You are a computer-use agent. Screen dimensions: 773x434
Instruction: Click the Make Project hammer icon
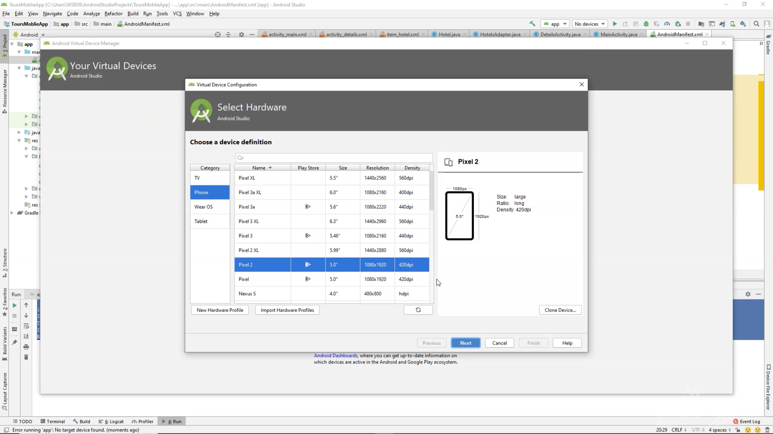532,24
